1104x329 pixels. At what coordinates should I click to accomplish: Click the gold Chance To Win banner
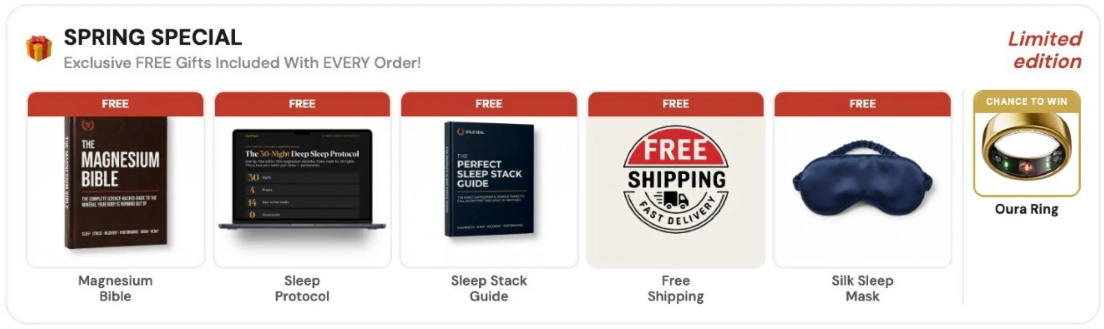tap(1026, 102)
